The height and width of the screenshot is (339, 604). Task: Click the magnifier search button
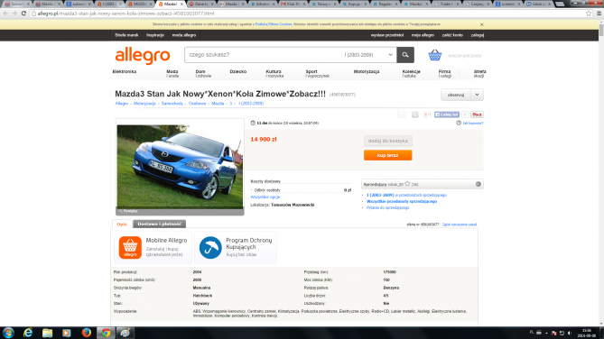point(405,55)
